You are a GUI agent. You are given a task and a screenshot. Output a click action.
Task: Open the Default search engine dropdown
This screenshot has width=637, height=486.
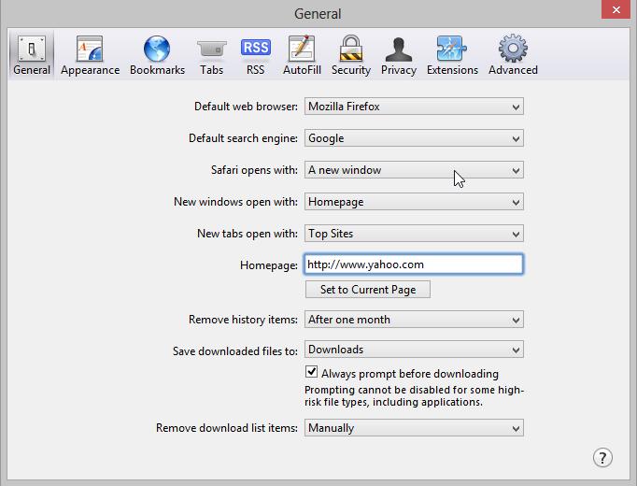click(x=414, y=138)
